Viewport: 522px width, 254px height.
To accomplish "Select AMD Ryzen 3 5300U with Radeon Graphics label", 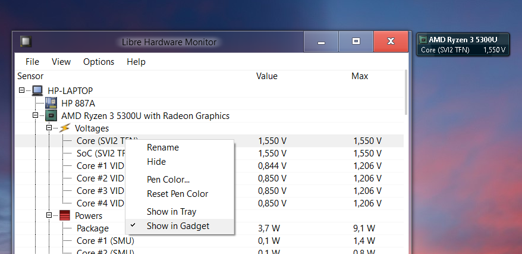I will pyautogui.click(x=146, y=116).
